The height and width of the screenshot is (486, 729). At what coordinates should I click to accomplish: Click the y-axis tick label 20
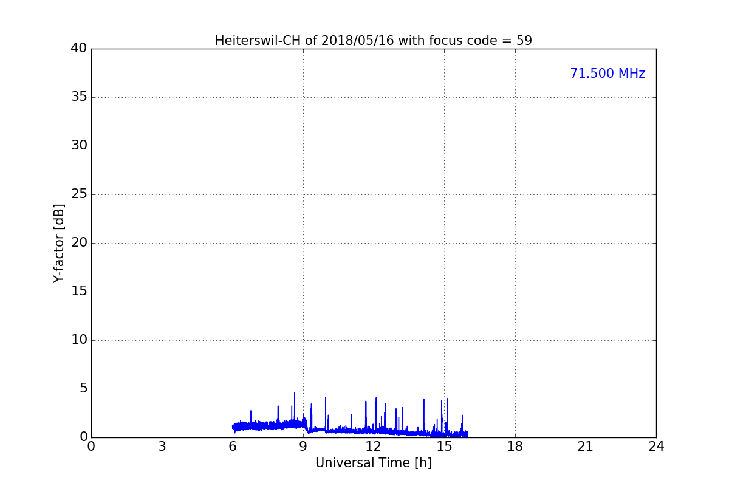point(79,243)
